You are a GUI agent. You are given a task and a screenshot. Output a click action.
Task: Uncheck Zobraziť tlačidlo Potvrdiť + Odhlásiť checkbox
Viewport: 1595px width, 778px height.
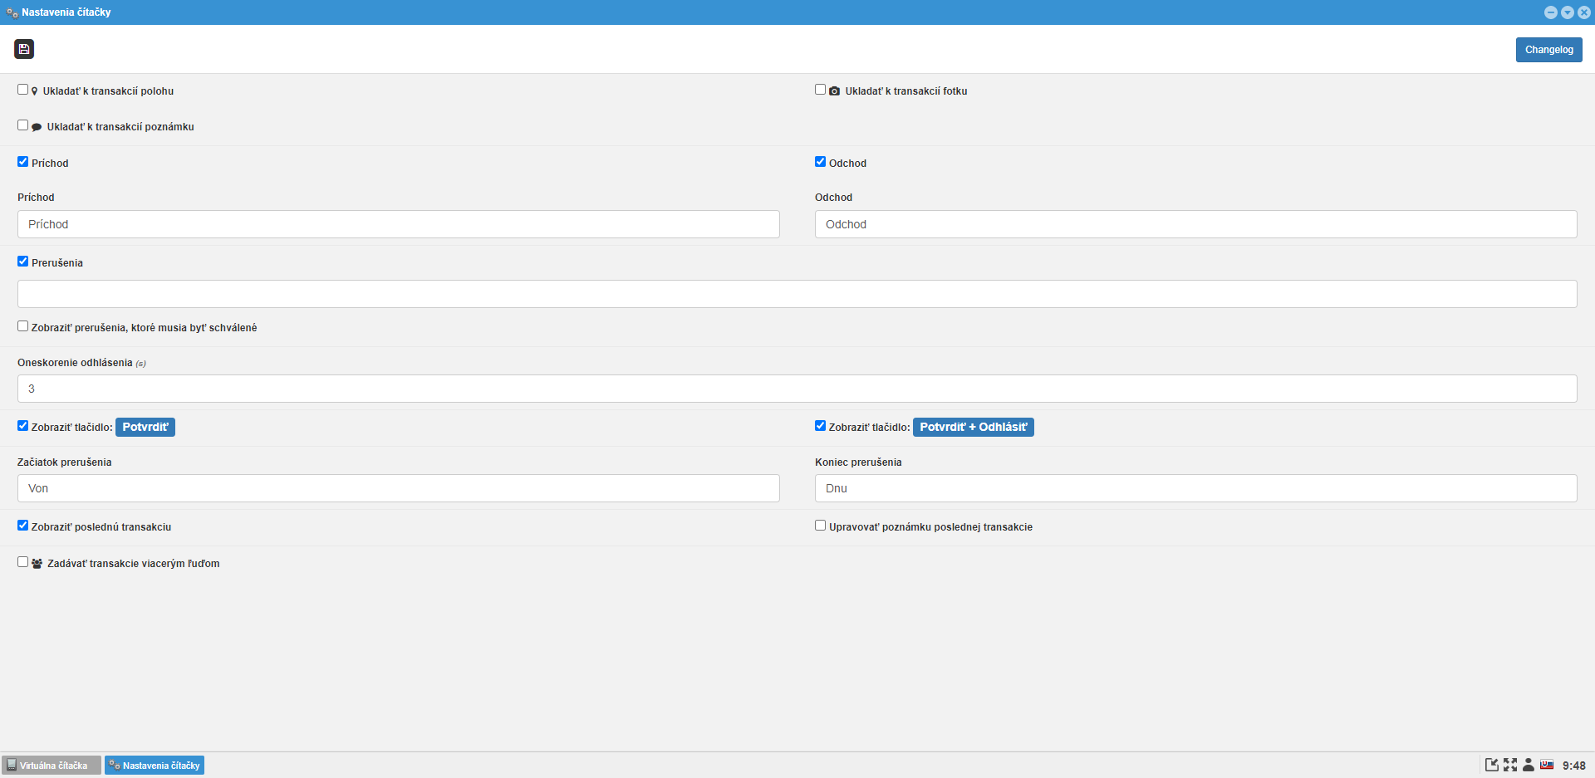pyautogui.click(x=820, y=426)
